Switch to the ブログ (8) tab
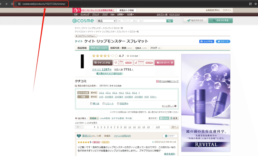Screen dimensions: 258x156 click(155, 48)
